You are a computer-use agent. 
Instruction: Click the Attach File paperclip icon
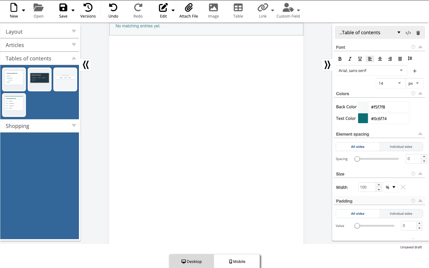[x=189, y=7]
